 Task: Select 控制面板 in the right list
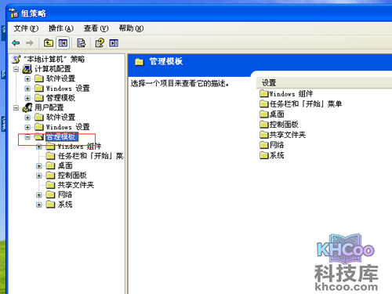pyautogui.click(x=284, y=125)
